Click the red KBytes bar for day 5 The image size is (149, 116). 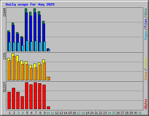point(26,96)
